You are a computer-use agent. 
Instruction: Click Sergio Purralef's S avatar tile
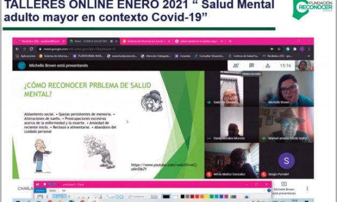click(x=286, y=161)
